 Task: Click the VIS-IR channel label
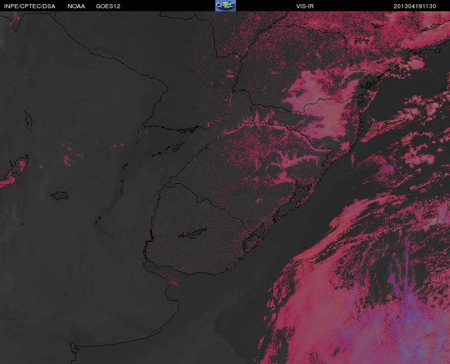pos(305,6)
